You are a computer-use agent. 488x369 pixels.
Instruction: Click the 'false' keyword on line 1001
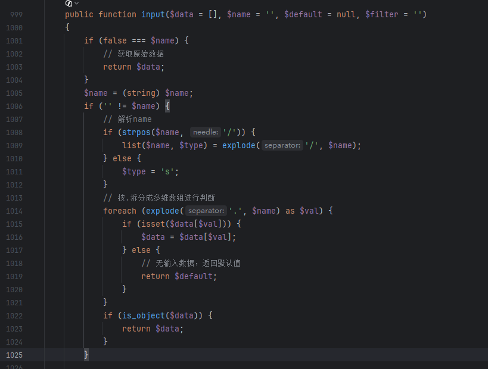pos(115,40)
